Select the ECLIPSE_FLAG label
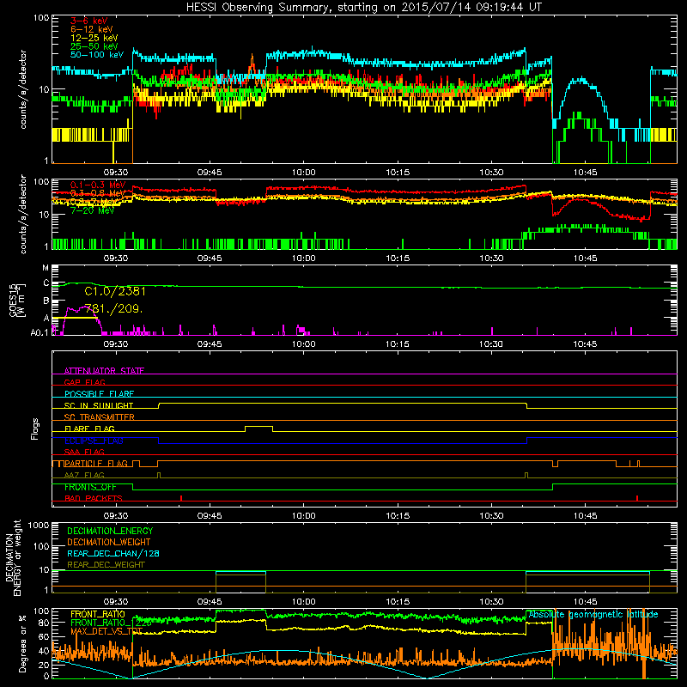The image size is (687, 687). 94,441
